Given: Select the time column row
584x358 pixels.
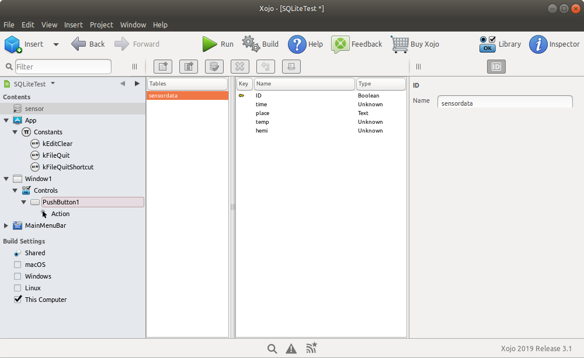Looking at the screenshot, I should (321, 105).
